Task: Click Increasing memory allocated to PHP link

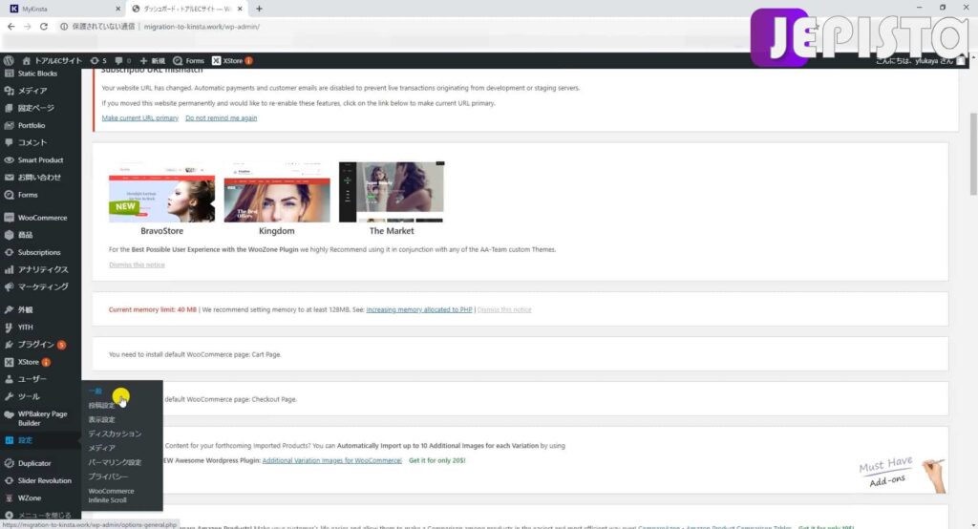Action: click(x=419, y=309)
